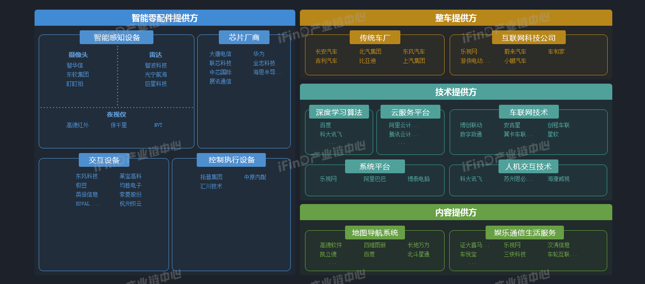Open the 车联网技术 category label
The height and width of the screenshot is (284, 645).
pos(529,112)
